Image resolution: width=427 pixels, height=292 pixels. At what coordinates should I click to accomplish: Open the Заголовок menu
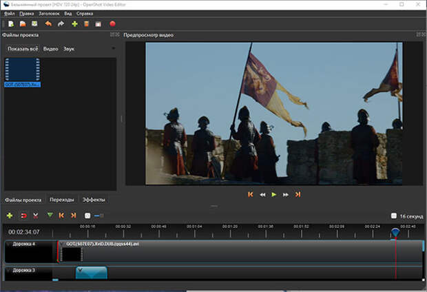[49, 14]
